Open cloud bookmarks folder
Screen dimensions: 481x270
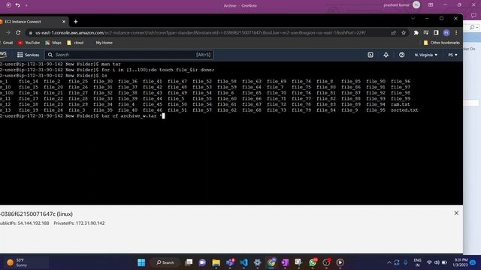pos(75,43)
